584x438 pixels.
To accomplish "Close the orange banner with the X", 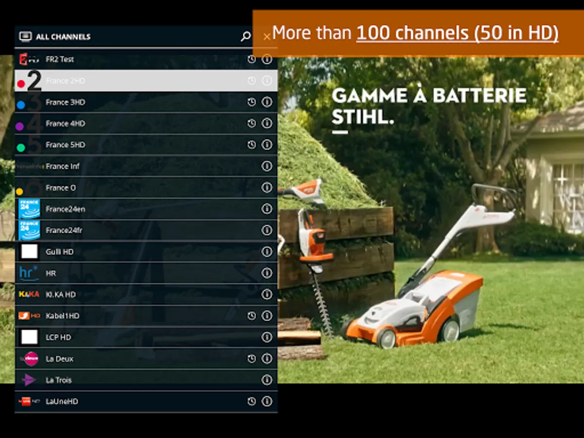I will (266, 36).
